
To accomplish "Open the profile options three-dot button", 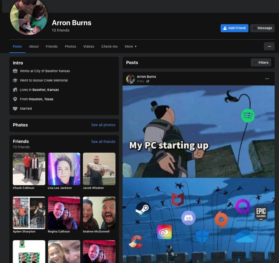I will 269,46.
